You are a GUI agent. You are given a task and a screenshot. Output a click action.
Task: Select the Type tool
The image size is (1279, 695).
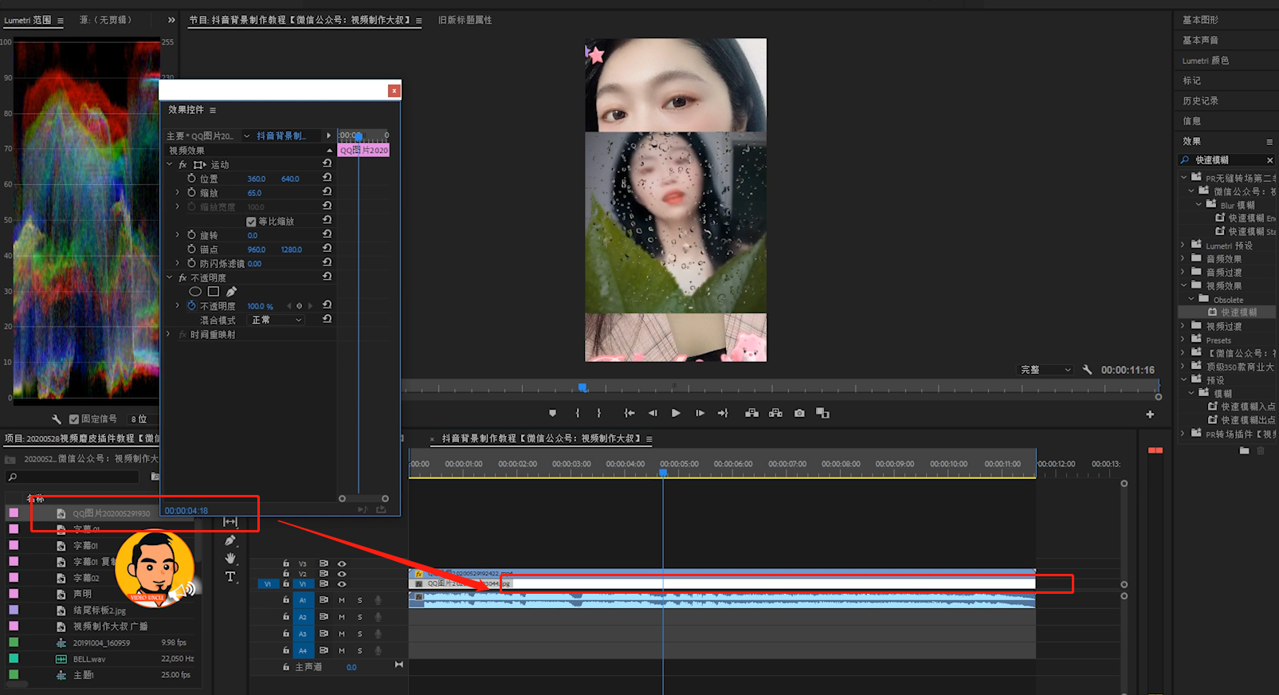[230, 576]
